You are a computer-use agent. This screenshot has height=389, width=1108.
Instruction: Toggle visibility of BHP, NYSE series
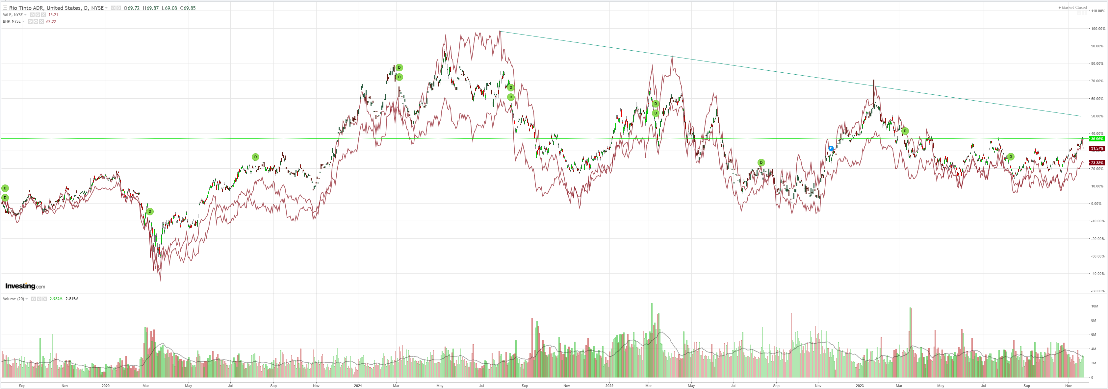30,21
